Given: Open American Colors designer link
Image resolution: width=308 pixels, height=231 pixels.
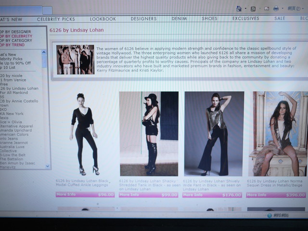Looking at the screenshot, I should pos(14,135).
